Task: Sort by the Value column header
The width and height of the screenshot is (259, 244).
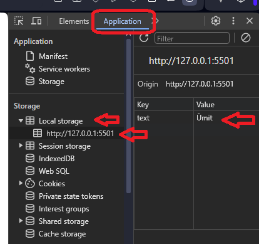Action: click(x=226, y=104)
